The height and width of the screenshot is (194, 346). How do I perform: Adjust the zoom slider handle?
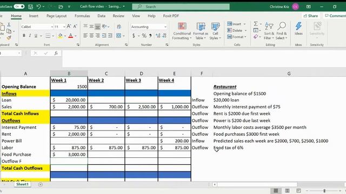click(x=324, y=191)
